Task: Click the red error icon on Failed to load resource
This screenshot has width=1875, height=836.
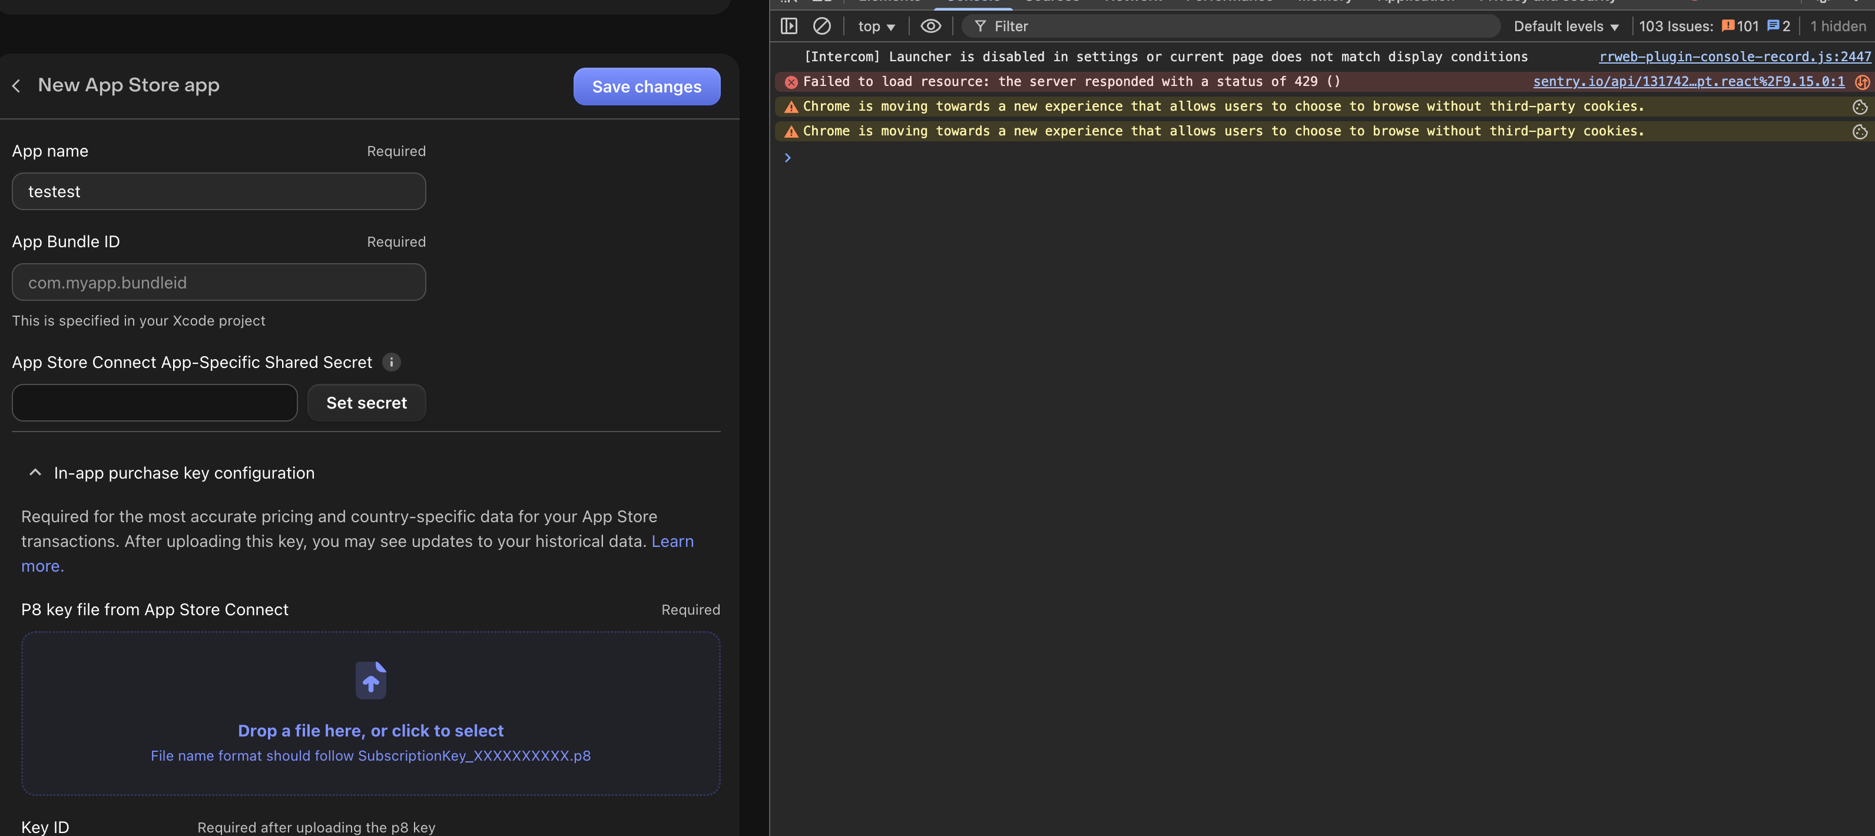Action: 791,82
